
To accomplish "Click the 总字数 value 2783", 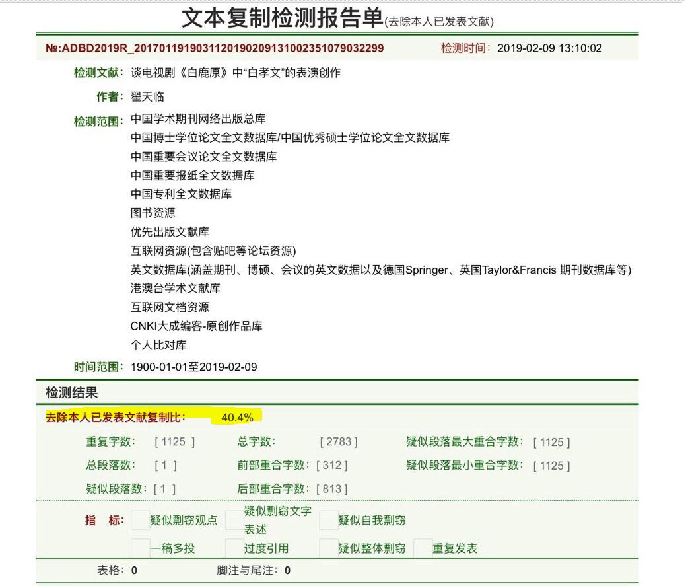I will point(339,442).
